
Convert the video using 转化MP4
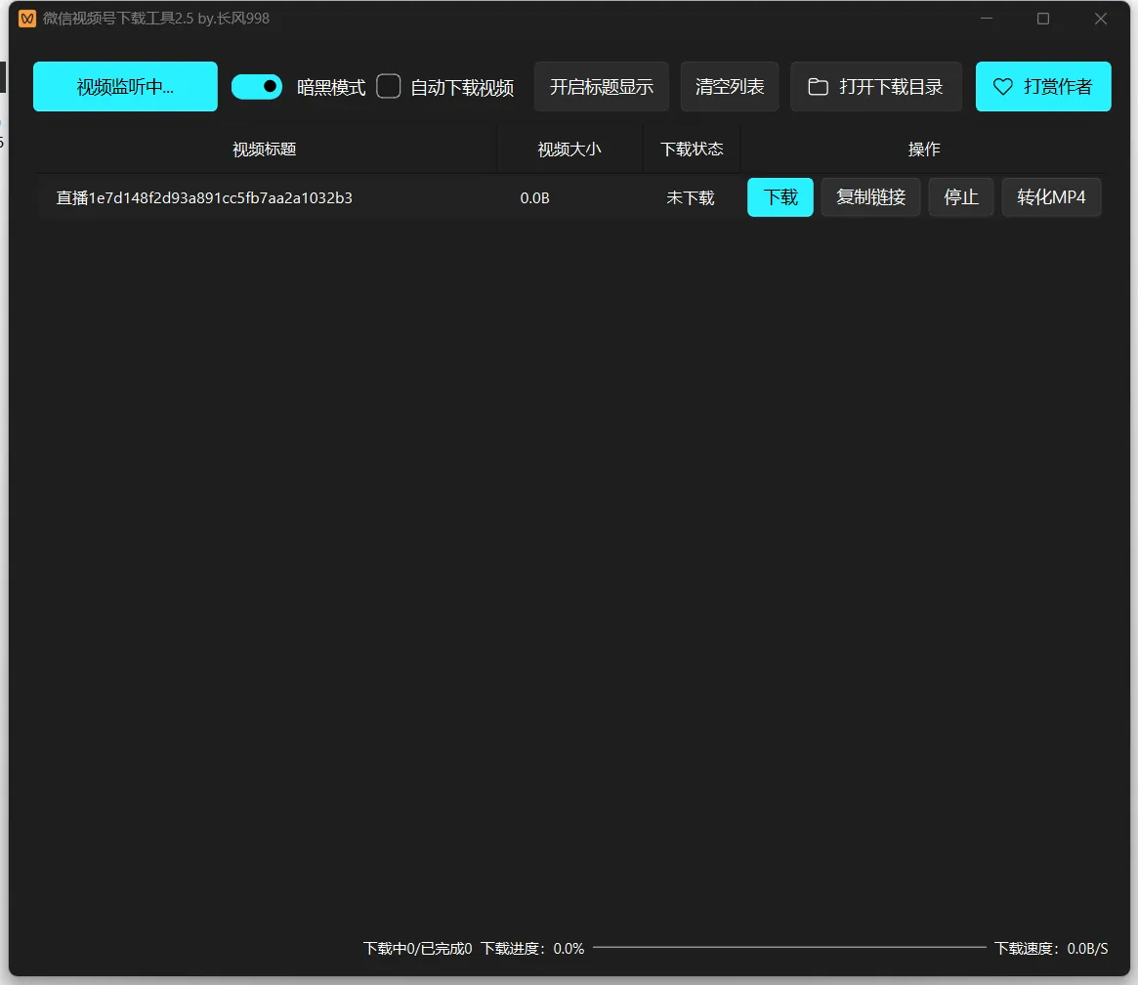[1051, 197]
